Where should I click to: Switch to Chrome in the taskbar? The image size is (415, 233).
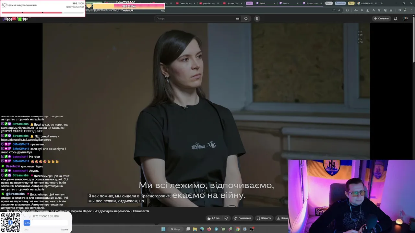tap(238, 229)
